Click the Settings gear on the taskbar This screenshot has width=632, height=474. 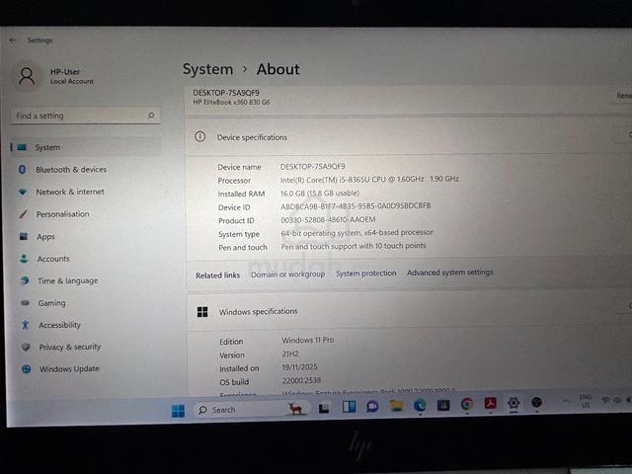pos(513,403)
